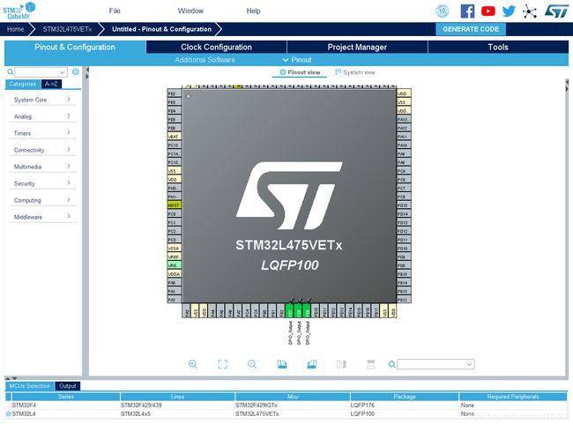Click the ST logo in header
573x424 pixels.
(557, 11)
